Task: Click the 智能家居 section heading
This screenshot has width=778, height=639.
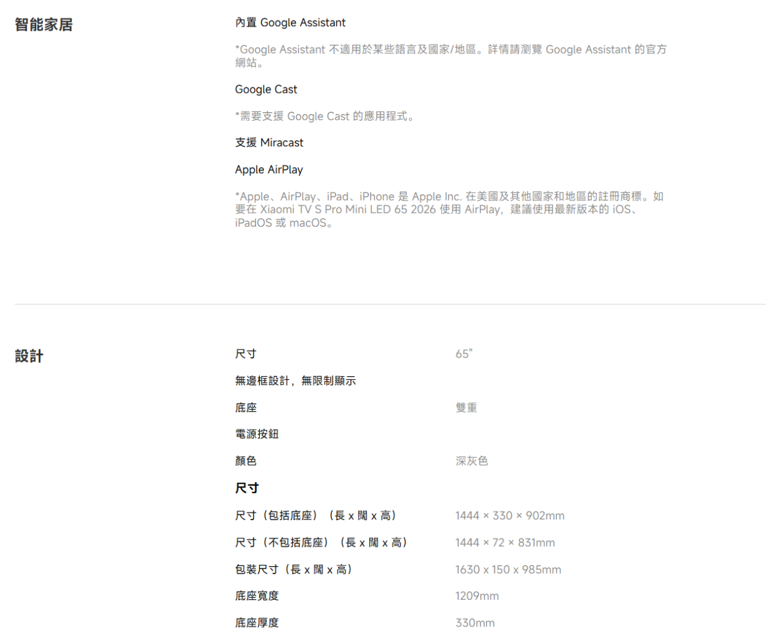Action: 44,24
